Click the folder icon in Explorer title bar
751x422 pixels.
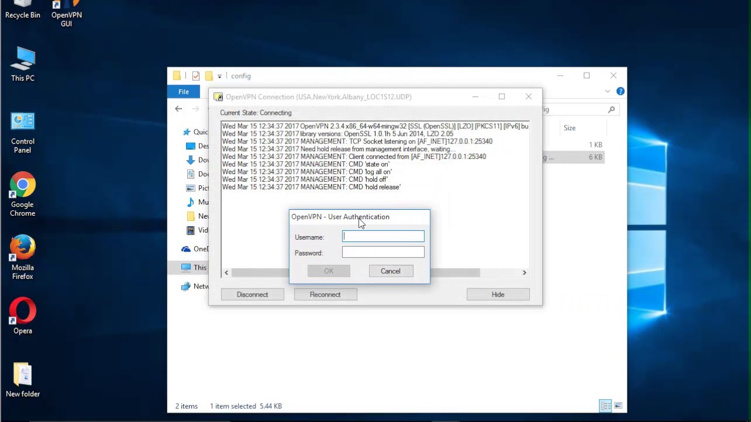(x=177, y=76)
